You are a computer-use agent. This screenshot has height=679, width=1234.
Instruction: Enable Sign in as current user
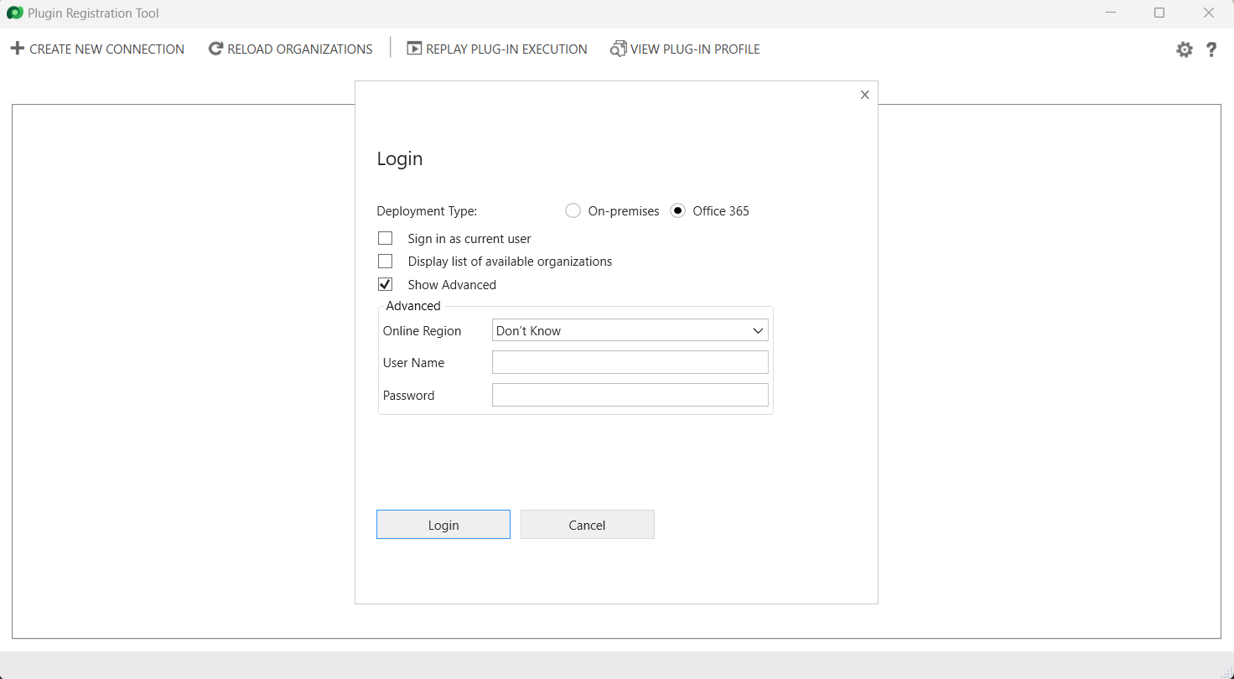386,239
